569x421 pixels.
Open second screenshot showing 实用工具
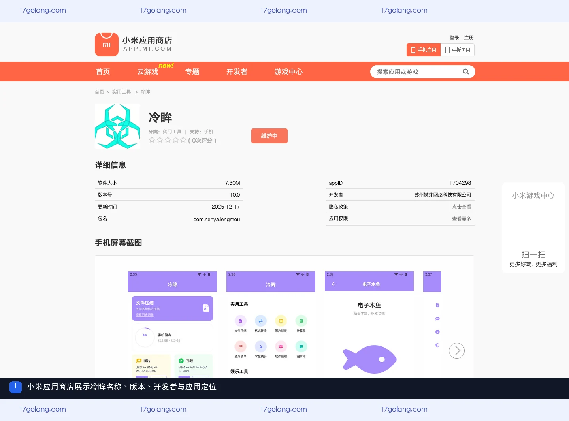[271, 324]
